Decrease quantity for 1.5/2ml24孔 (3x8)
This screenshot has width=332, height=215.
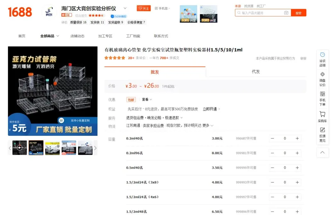click(x=273, y=182)
